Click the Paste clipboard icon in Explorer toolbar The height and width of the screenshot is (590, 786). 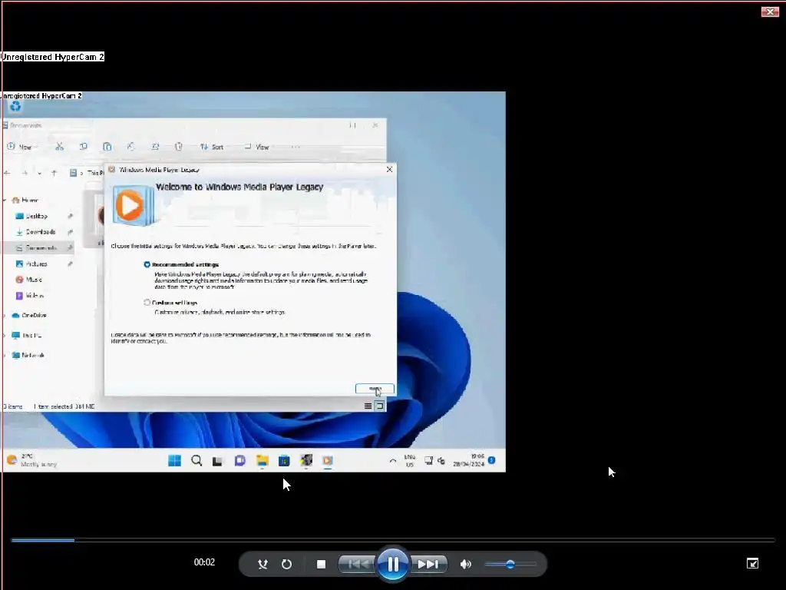107,147
